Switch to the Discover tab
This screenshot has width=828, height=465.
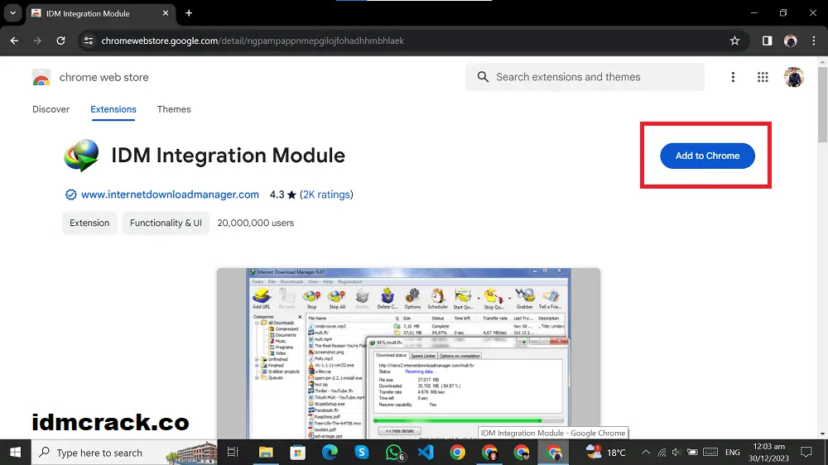click(51, 109)
